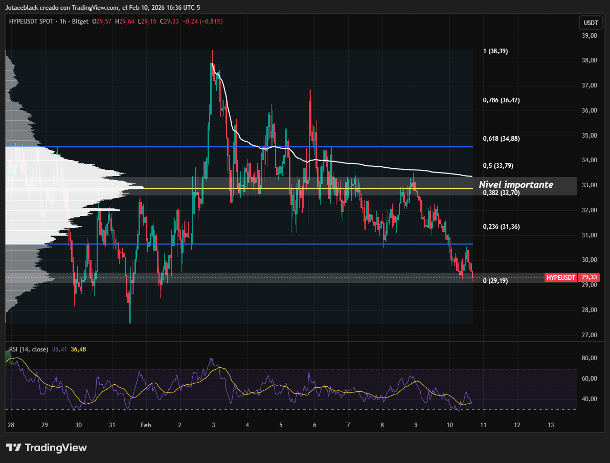Click the 39,00 price scale label
Screen dimensions: 610x463
click(590, 36)
